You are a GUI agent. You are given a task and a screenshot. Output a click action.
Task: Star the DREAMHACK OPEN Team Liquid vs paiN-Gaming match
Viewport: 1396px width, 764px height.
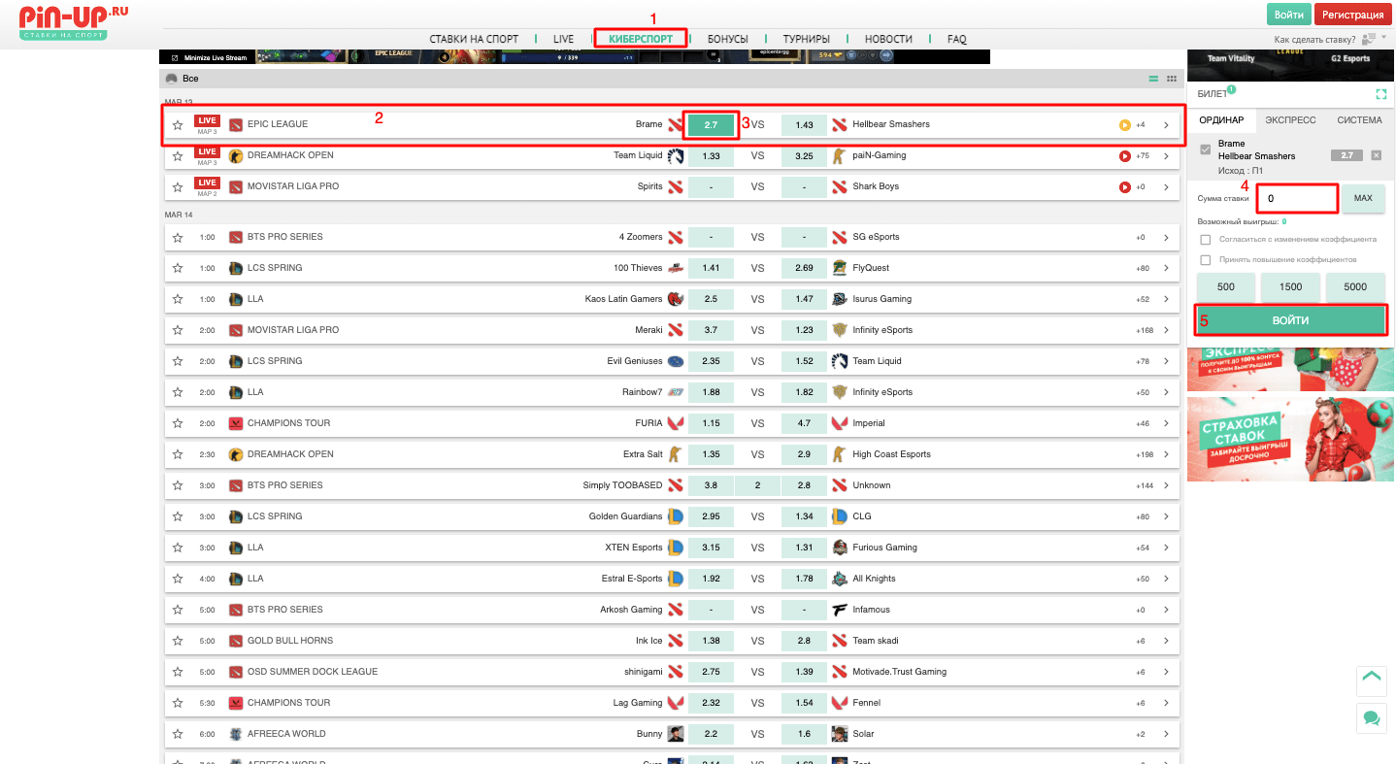(x=178, y=156)
